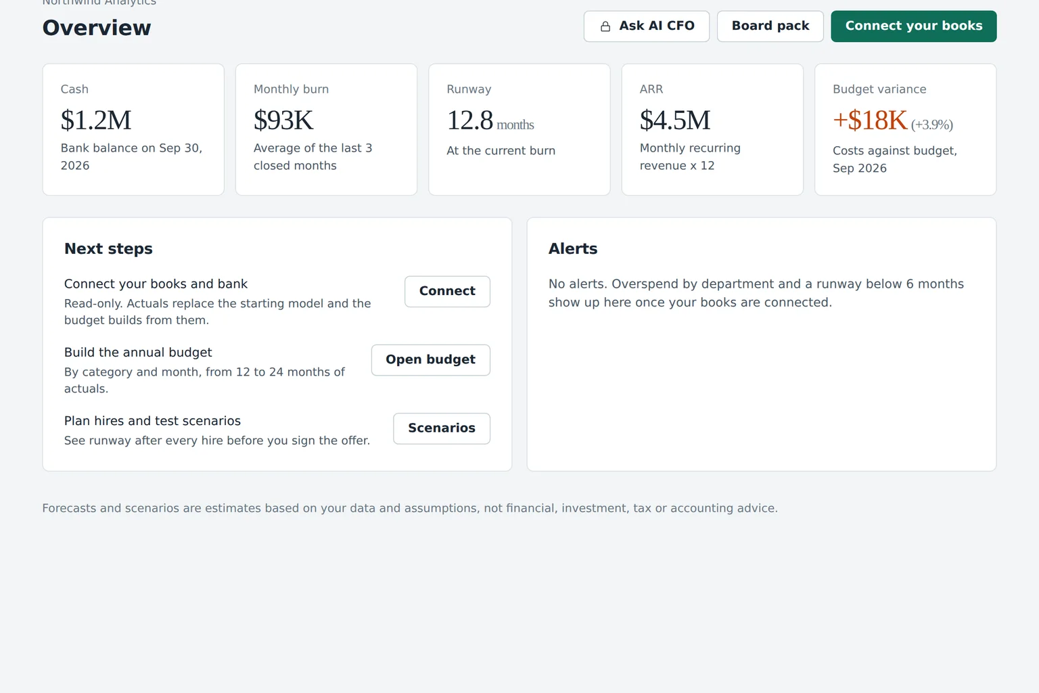The width and height of the screenshot is (1039, 693).
Task: Click 'Plan hires and test scenarios' step title
Action: point(152,421)
